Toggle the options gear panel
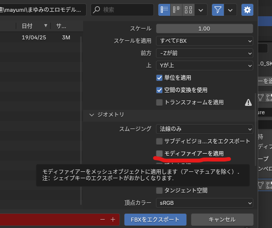This screenshot has width=272, height=228. coord(247,10)
